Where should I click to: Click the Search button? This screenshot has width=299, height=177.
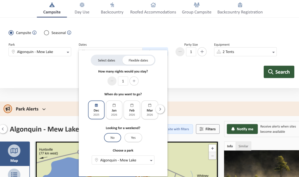point(279,72)
